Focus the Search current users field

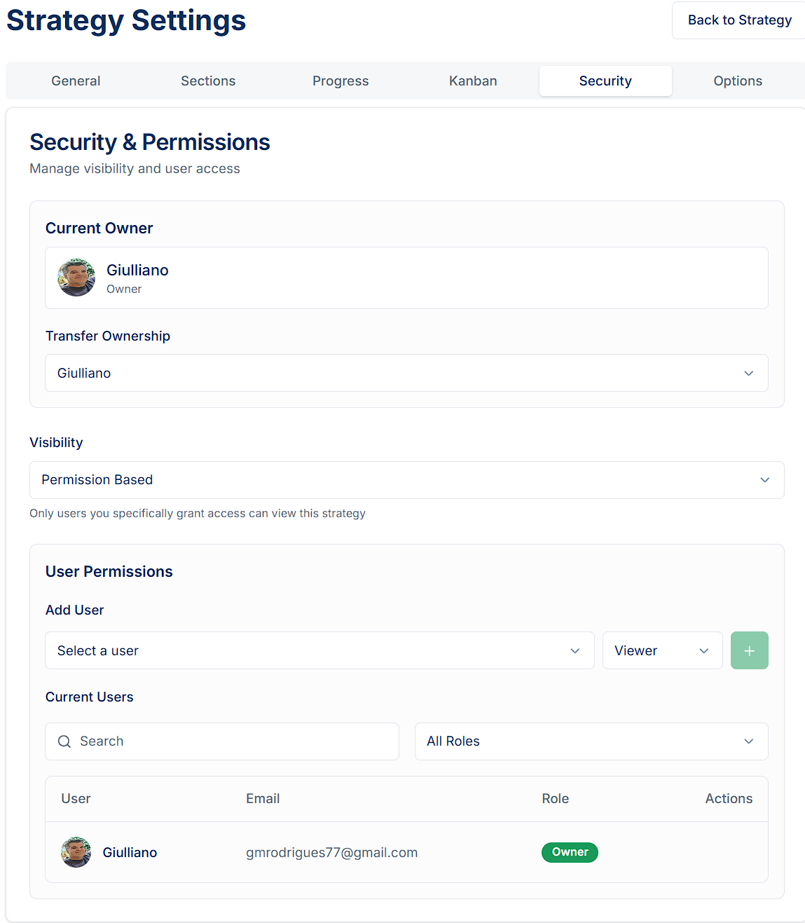[222, 741]
